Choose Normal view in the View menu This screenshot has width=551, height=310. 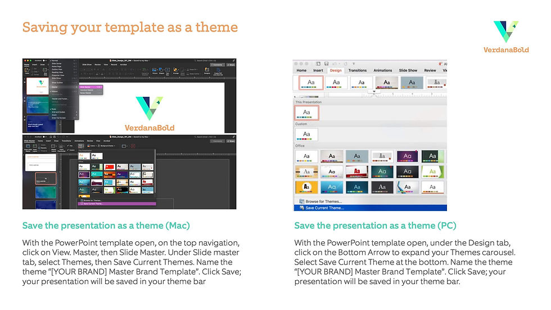63,60
